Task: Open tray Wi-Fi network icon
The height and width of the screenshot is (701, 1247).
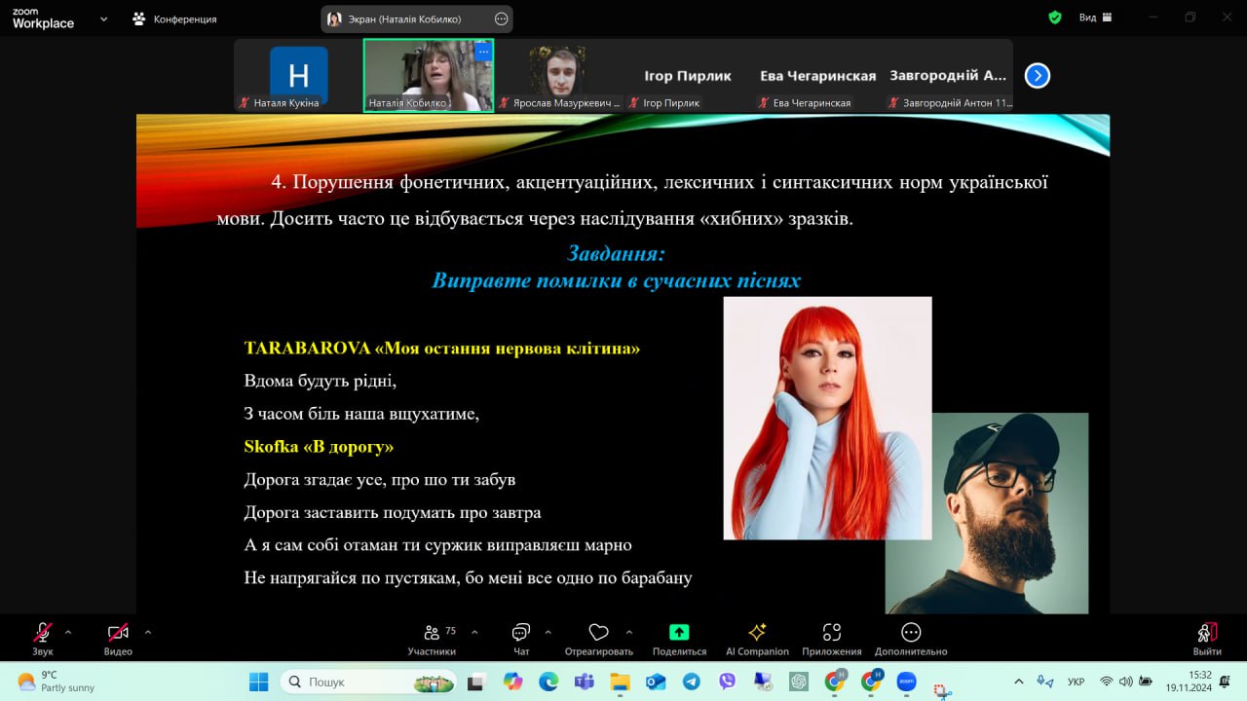Action: point(1106,682)
